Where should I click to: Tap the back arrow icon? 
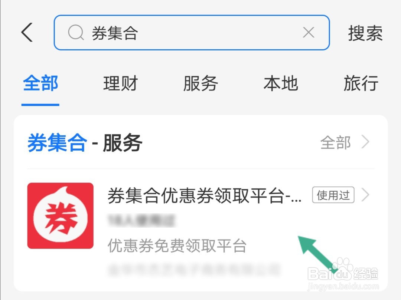[x=27, y=32]
